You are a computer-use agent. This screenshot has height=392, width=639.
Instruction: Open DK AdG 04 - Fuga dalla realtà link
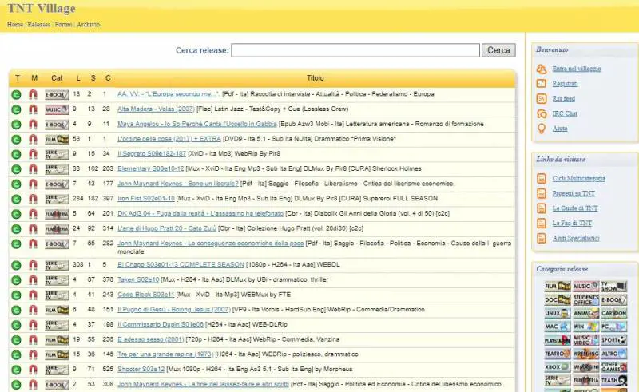point(200,213)
